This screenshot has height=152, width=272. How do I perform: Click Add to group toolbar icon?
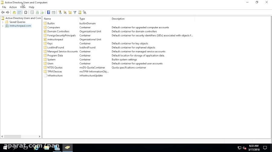85,12
